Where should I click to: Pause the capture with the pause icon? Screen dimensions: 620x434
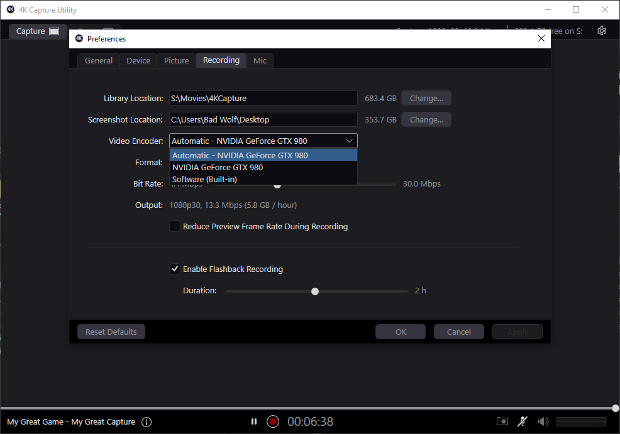coord(254,421)
